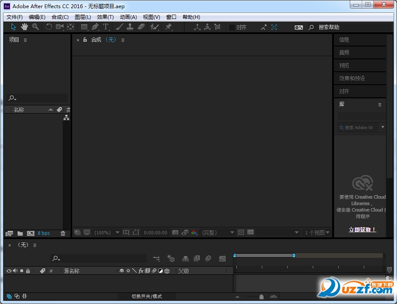
Task: Open the timeline (无) panel menu
Action: [35, 245]
